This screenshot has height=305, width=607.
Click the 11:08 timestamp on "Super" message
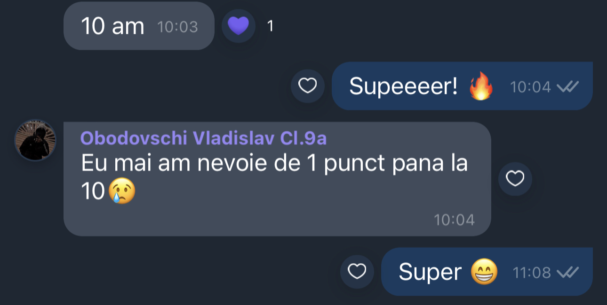click(532, 273)
